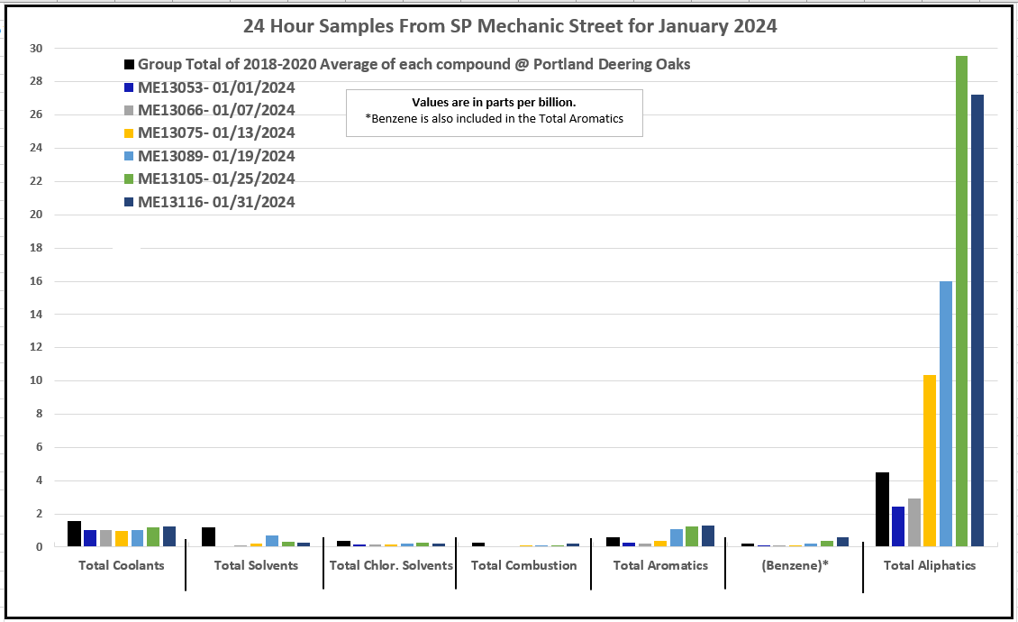The height and width of the screenshot is (622, 1018).
Task: Click the green ME13105 legend swatch
Action: [130, 179]
